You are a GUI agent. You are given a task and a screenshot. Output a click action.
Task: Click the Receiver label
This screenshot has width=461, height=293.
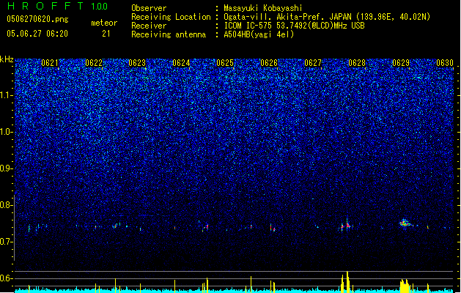149,26
